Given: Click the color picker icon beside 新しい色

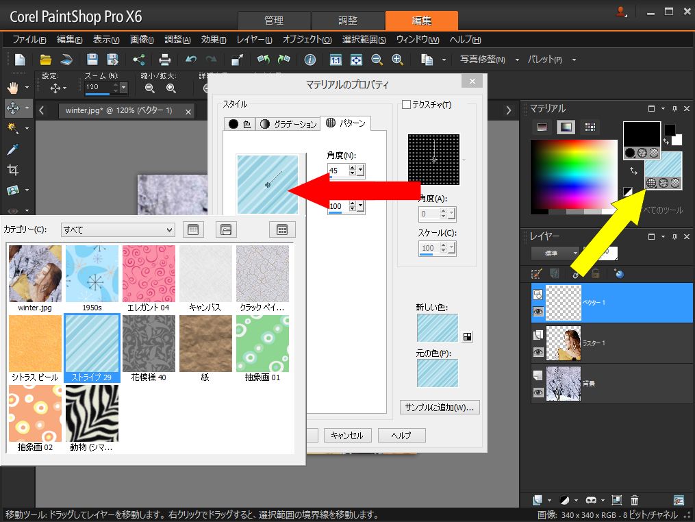Looking at the screenshot, I should pos(467,336).
